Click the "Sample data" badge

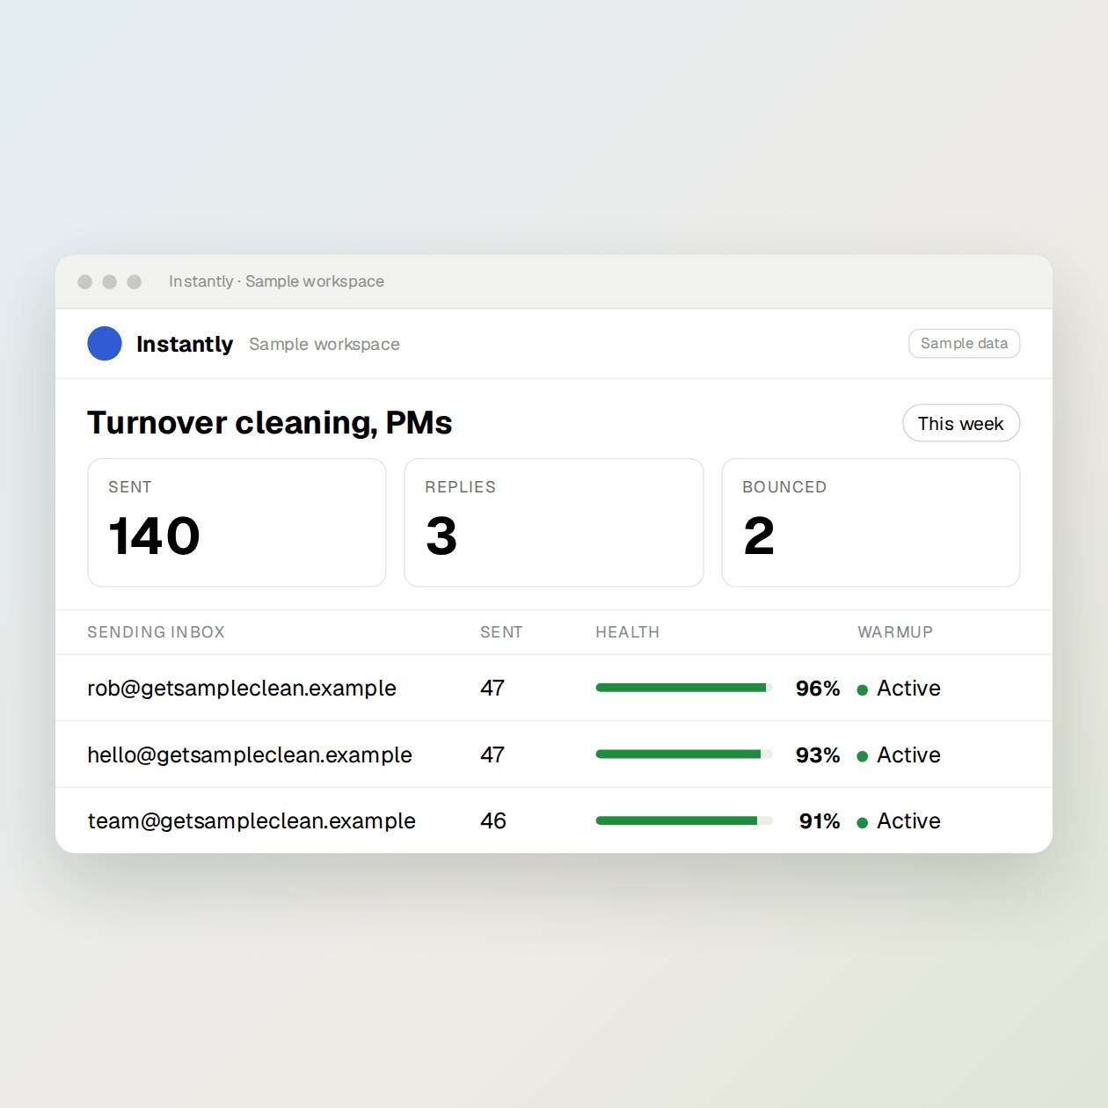point(964,344)
